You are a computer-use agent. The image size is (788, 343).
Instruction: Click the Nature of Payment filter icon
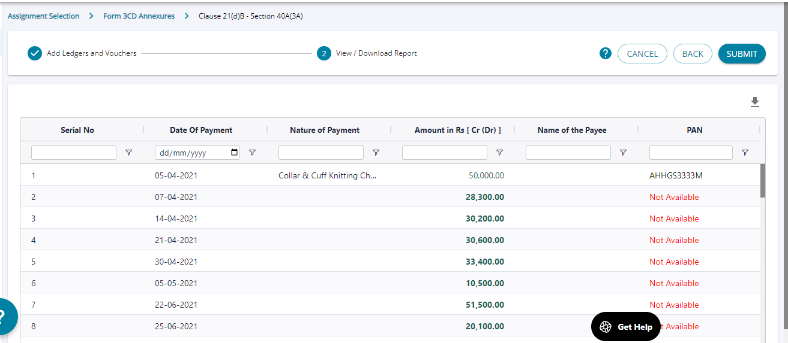(376, 153)
